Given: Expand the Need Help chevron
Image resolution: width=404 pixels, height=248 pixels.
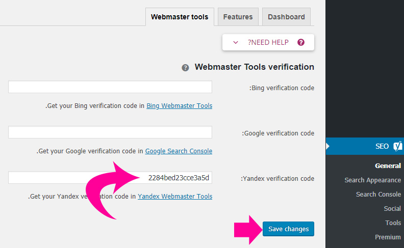Looking at the screenshot, I should (x=236, y=42).
